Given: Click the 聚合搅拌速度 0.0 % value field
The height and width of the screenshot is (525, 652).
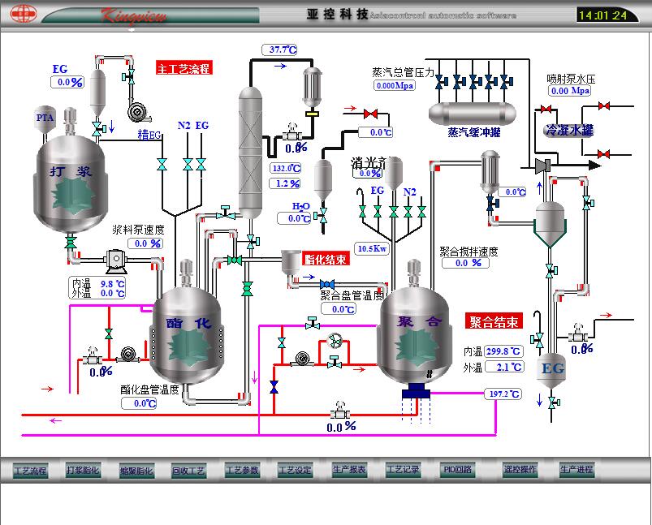Looking at the screenshot, I should point(465,263).
